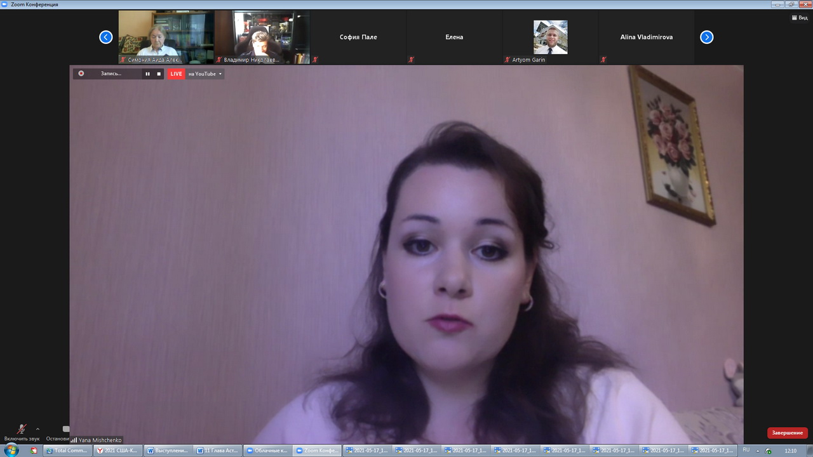Select София Пале participant tile

click(x=358, y=37)
